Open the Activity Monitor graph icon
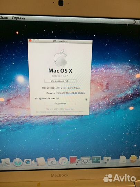 (96, 160)
